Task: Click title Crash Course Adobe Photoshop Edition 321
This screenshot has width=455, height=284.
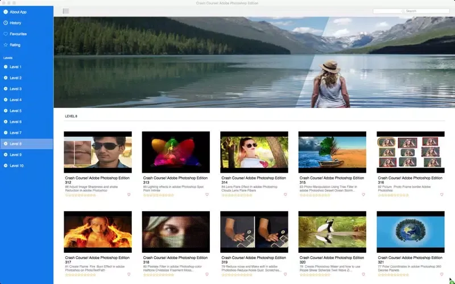Action: pos(410,260)
